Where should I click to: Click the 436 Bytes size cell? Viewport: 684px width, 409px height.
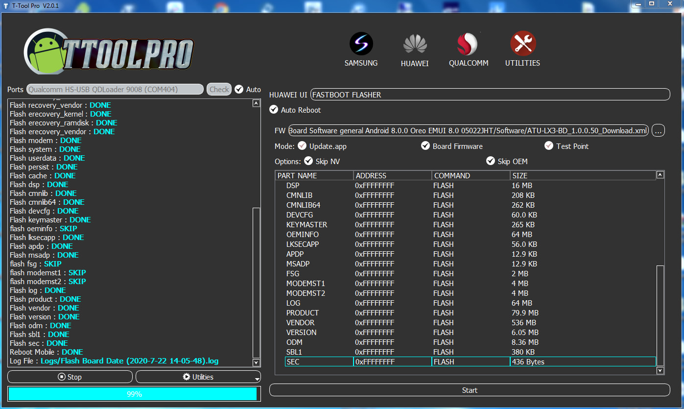pos(583,362)
